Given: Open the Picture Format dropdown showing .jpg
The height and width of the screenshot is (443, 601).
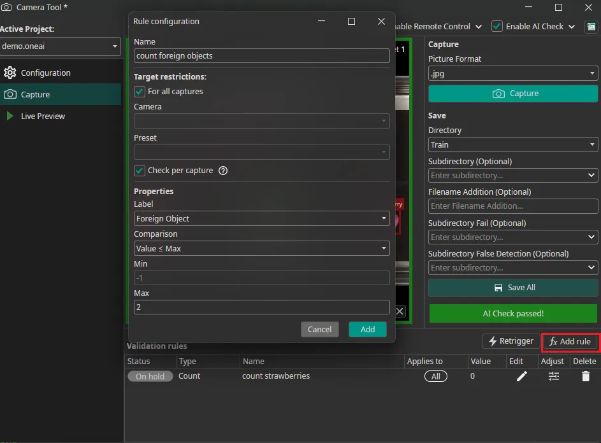Looking at the screenshot, I should 512,73.
